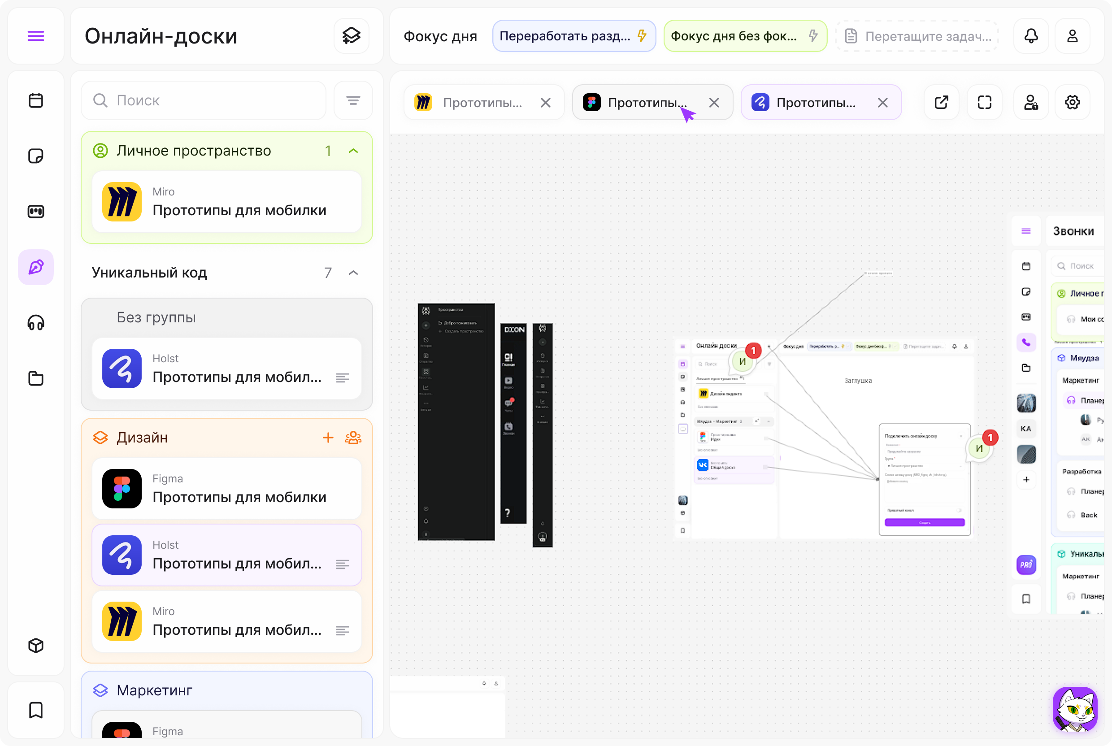Open description icon on Дизайн Holst card
This screenshot has height=746, width=1112.
point(343,564)
